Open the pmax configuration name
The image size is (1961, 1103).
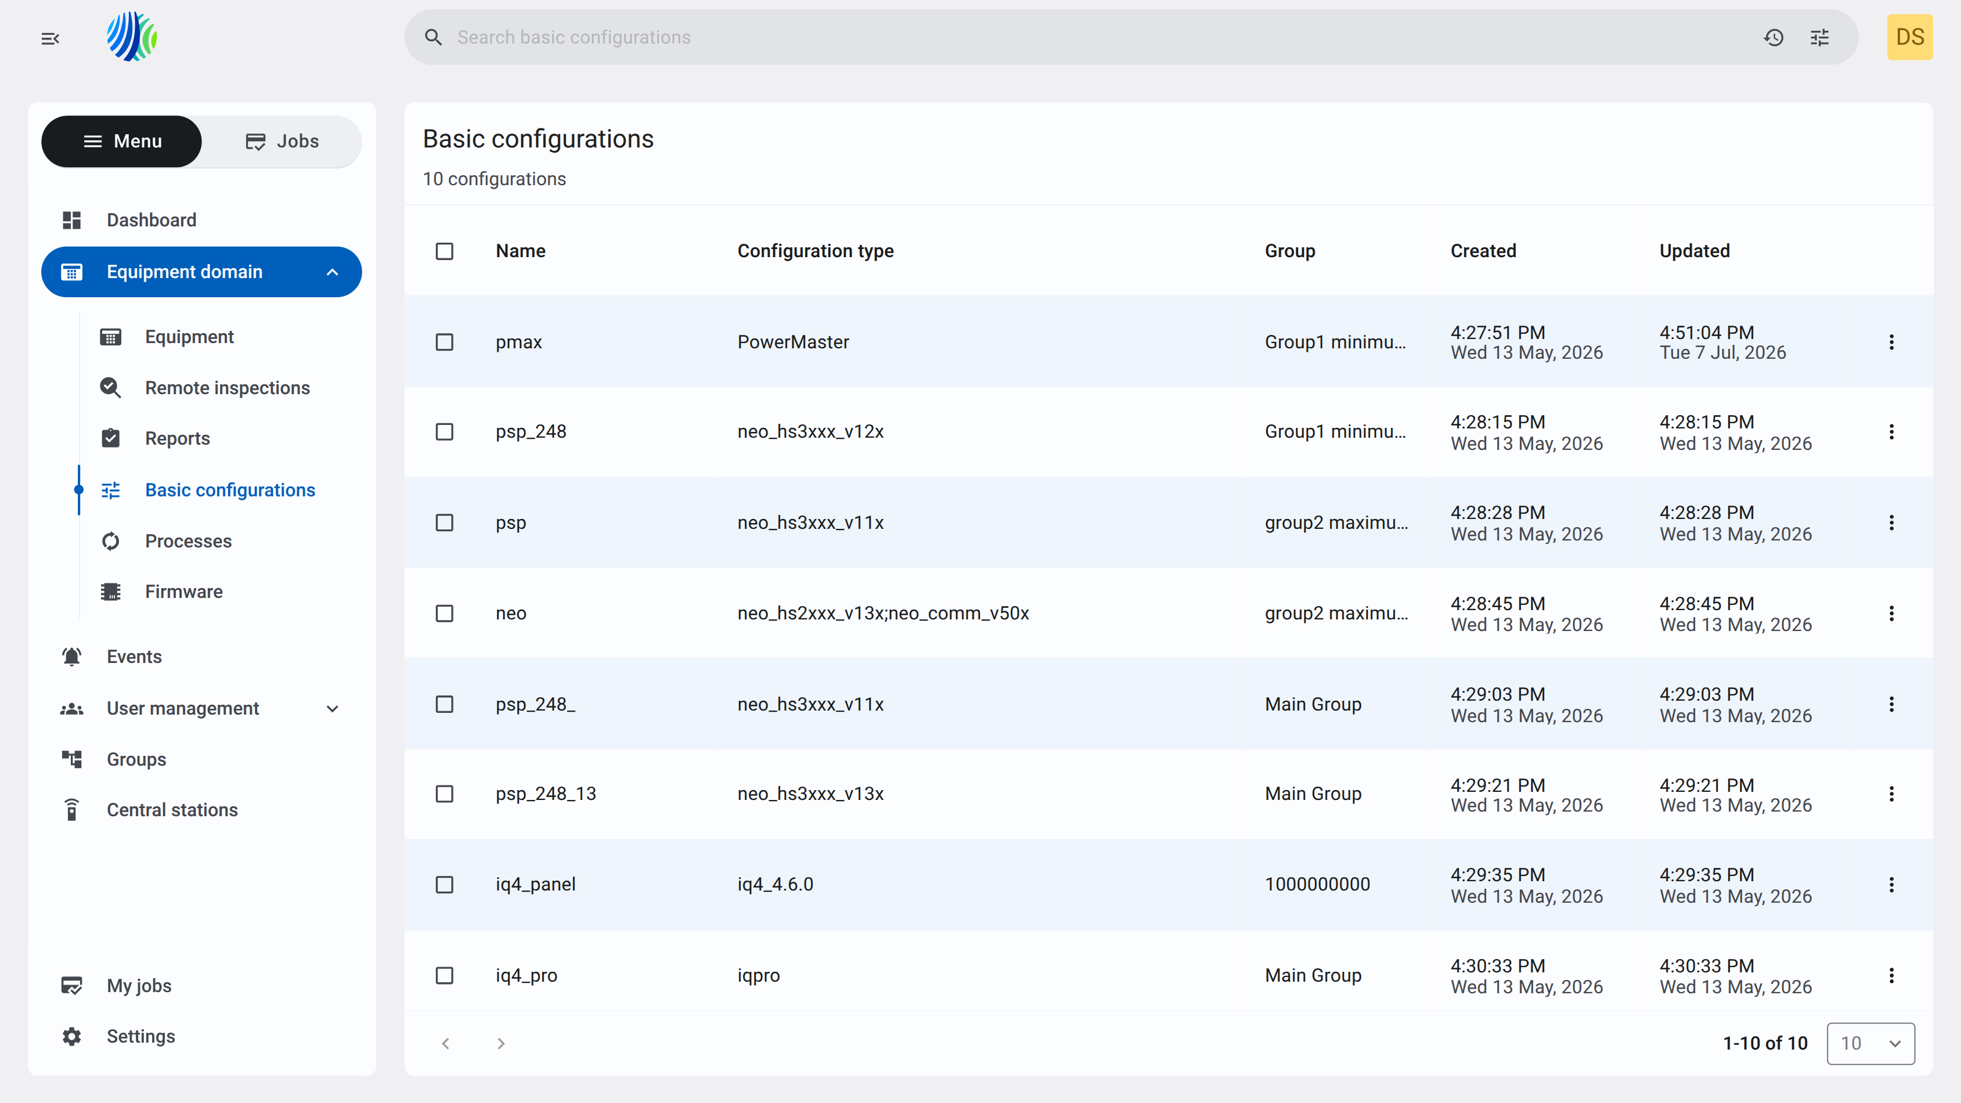point(519,343)
